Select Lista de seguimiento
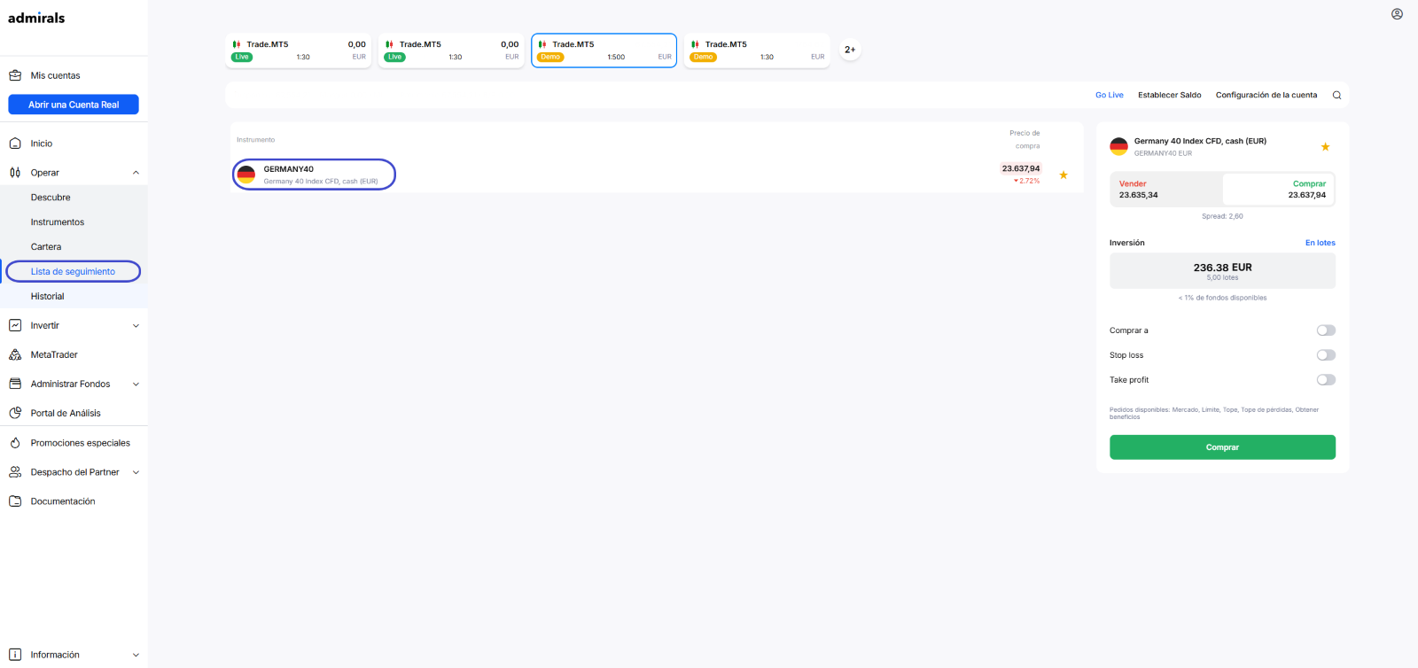 tap(73, 271)
